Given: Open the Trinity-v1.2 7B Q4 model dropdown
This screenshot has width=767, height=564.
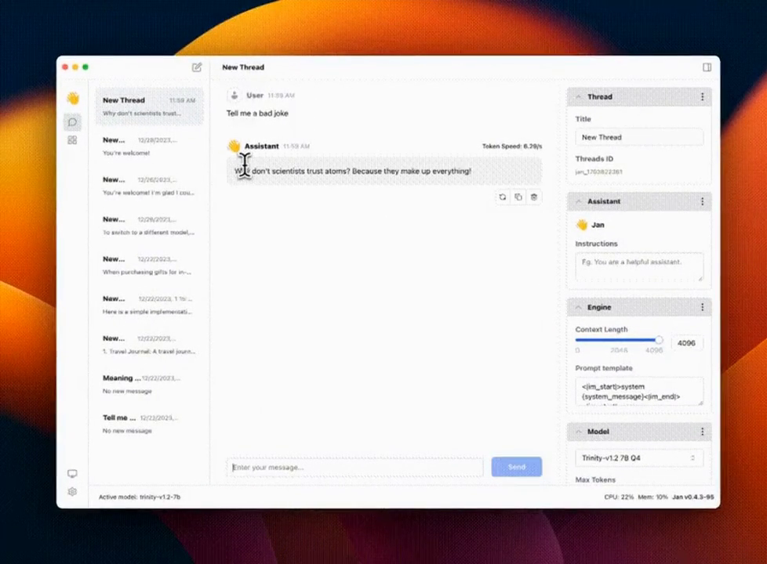Looking at the screenshot, I should coord(639,458).
